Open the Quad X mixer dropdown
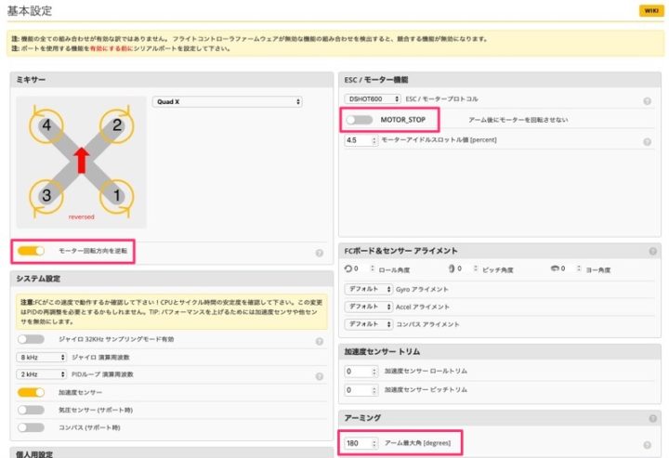The width and height of the screenshot is (669, 458). click(227, 101)
